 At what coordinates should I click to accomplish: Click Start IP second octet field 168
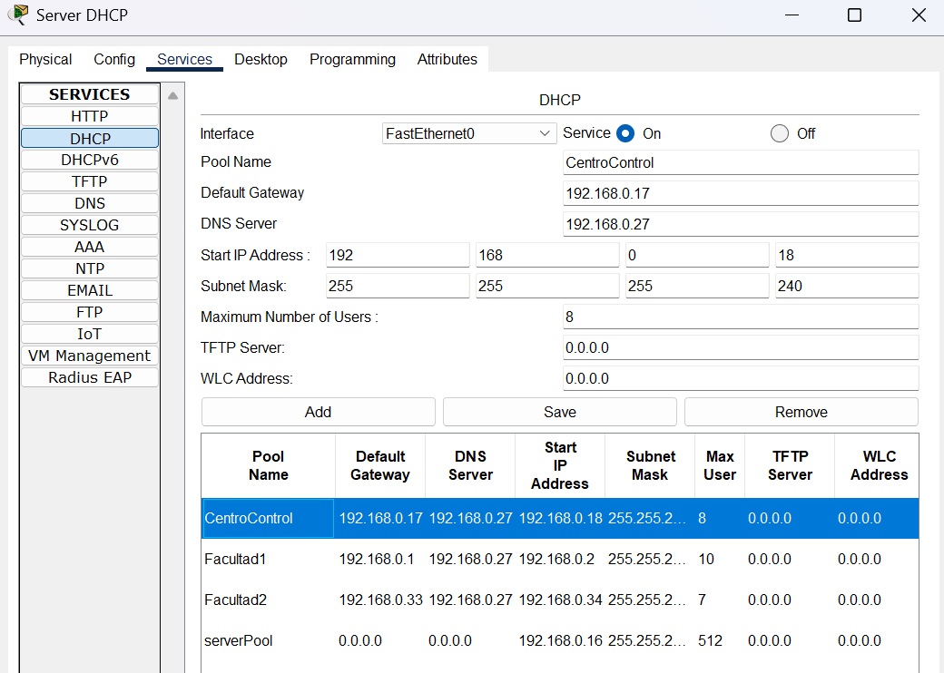[547, 255]
